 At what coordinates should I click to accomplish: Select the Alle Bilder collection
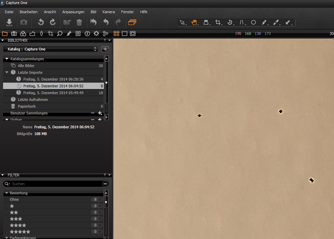[26, 66]
